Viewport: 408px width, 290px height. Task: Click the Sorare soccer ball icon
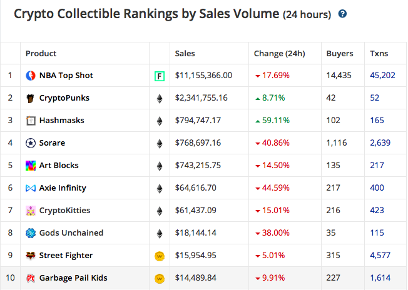[31, 143]
